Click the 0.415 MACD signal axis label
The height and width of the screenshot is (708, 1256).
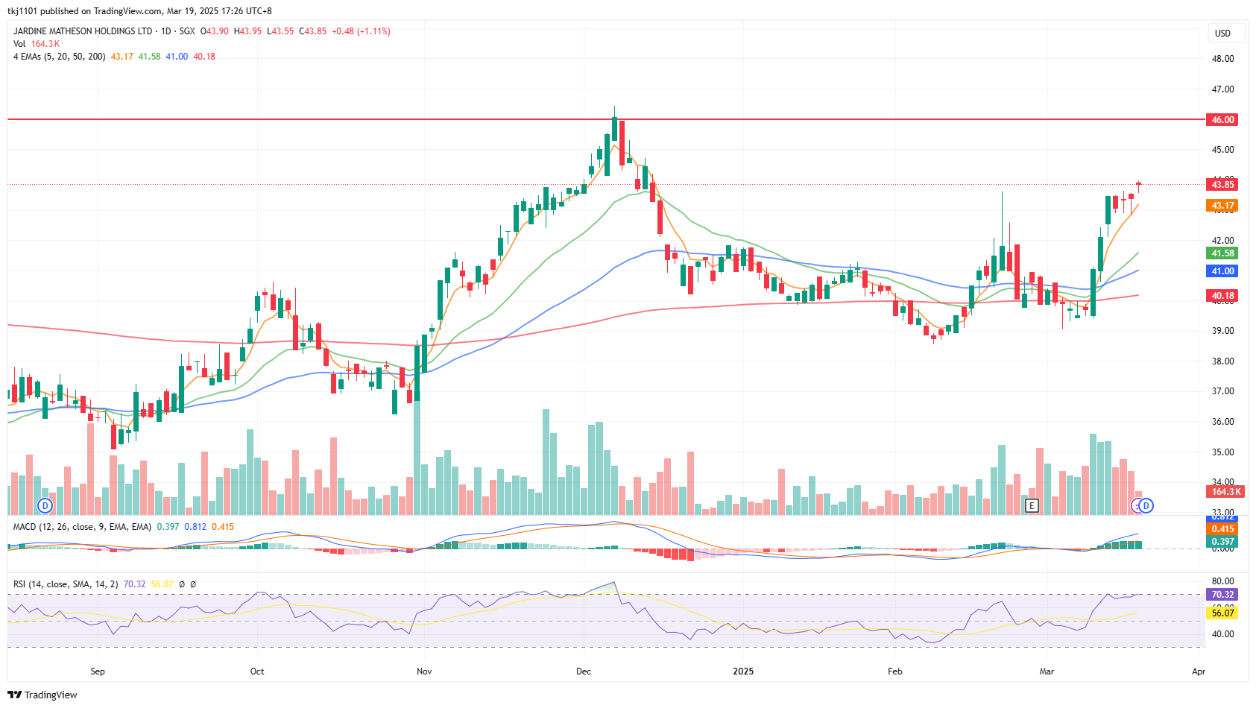(1222, 529)
